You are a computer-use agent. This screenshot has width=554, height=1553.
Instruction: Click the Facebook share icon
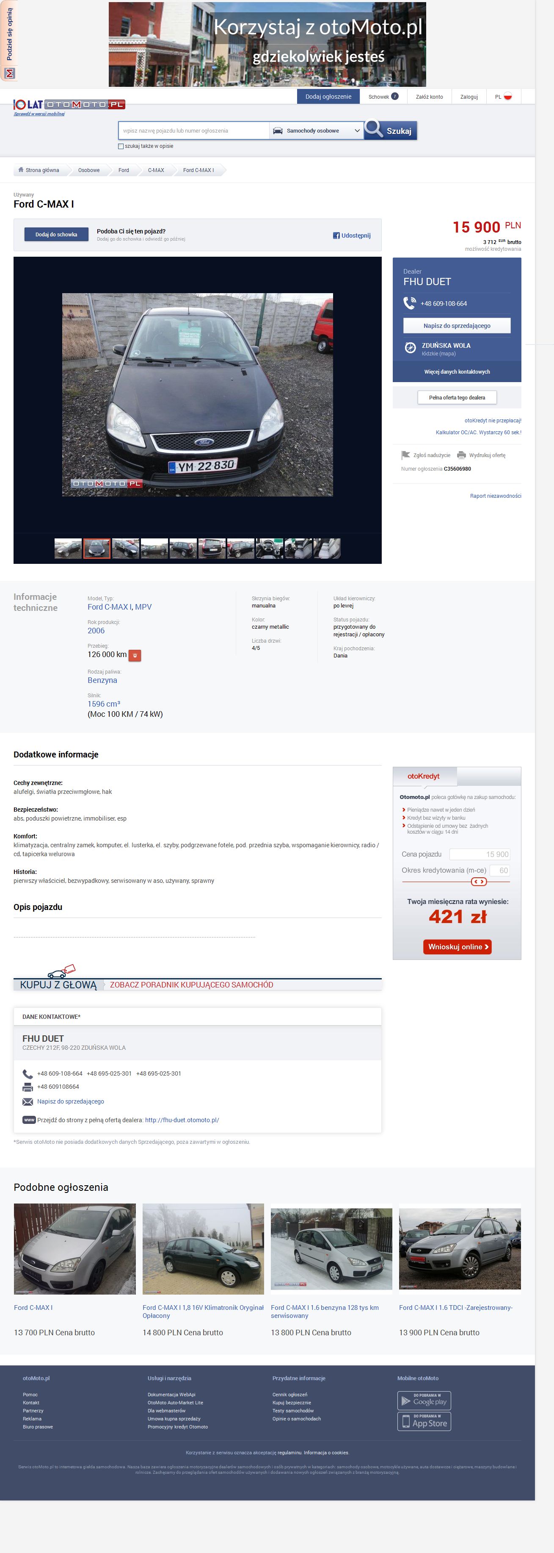(336, 236)
